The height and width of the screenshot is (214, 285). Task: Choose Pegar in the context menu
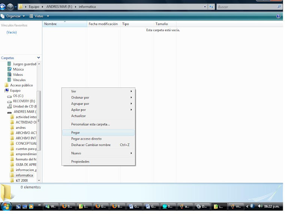pos(98,133)
